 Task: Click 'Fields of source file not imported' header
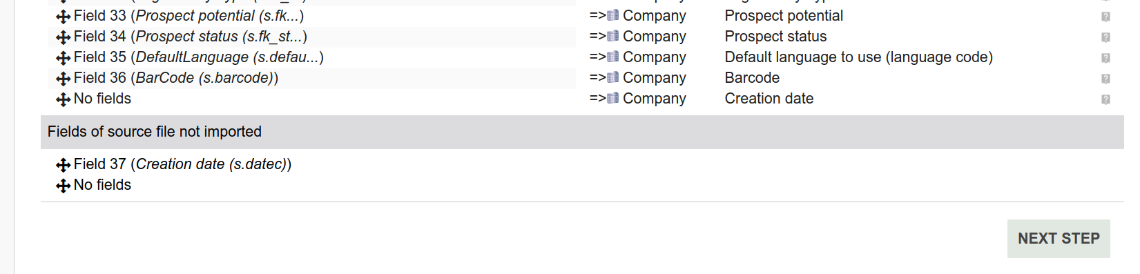pos(155,132)
